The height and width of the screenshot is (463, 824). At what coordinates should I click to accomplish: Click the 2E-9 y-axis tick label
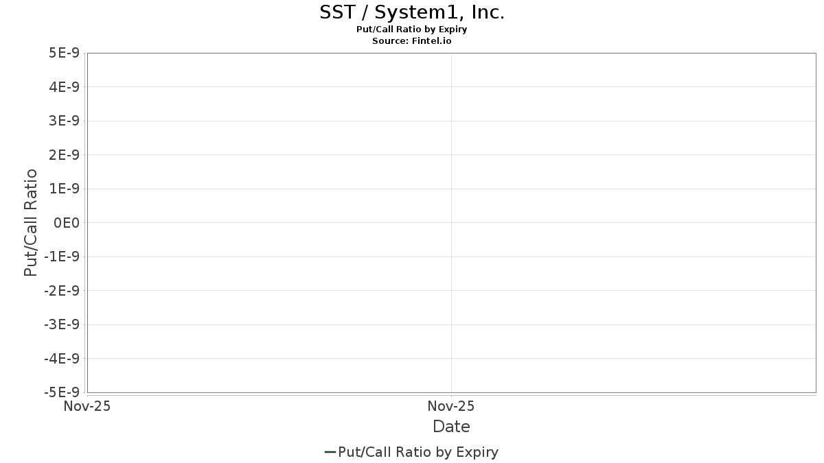click(64, 154)
